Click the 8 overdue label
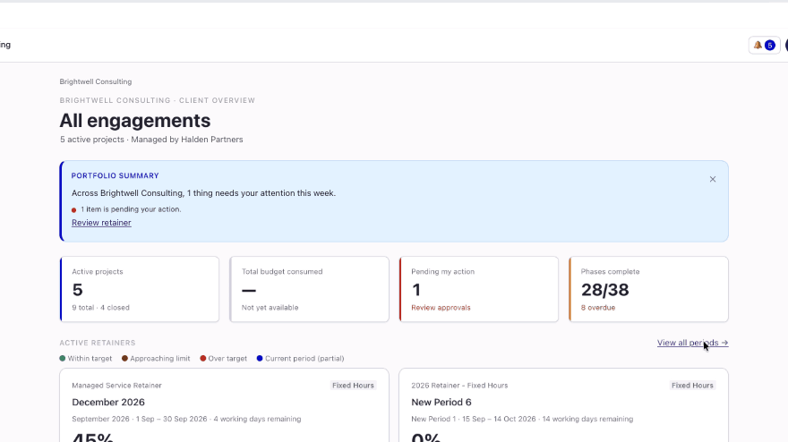Screen dimensions: 788x442 (598, 308)
